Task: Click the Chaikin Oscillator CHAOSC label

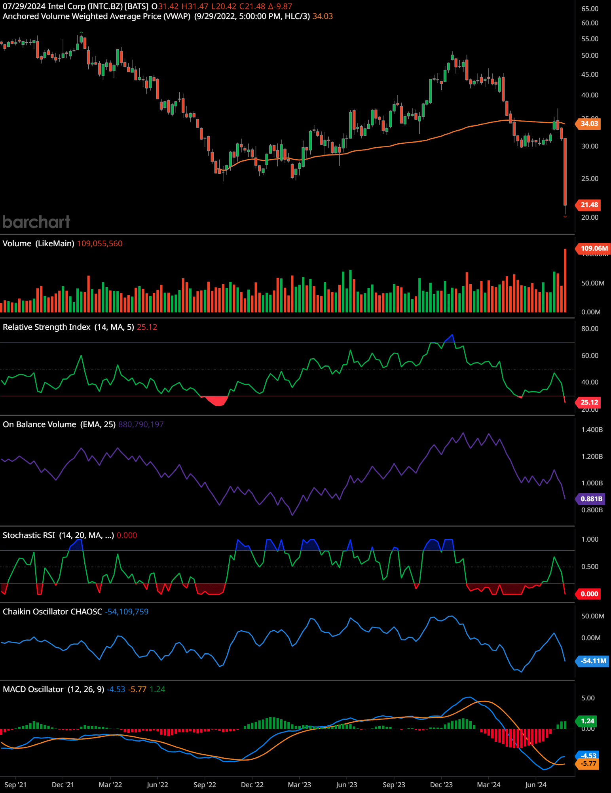Action: click(x=52, y=612)
